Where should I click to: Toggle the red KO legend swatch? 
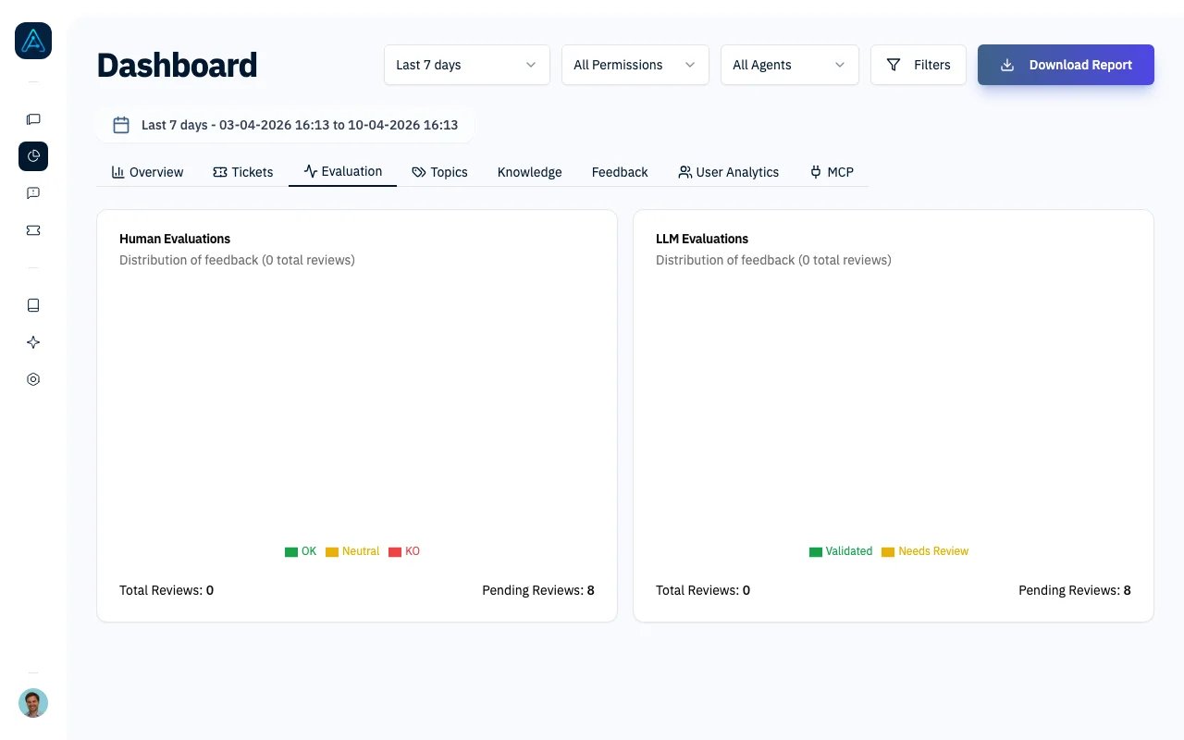(x=395, y=552)
